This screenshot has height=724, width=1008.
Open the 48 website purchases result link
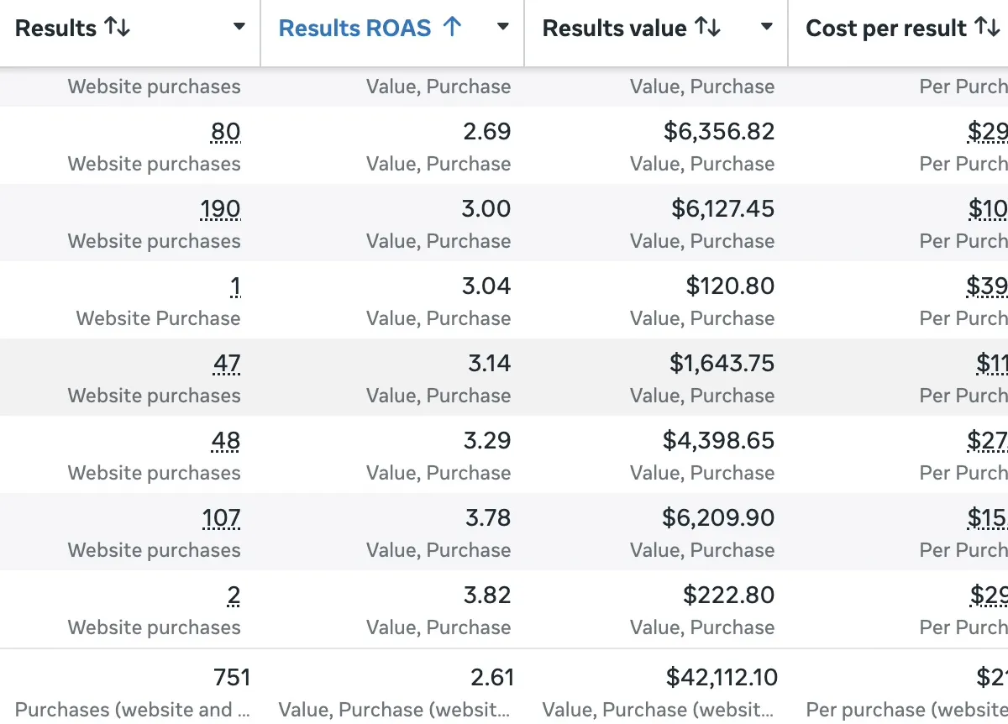tap(227, 441)
